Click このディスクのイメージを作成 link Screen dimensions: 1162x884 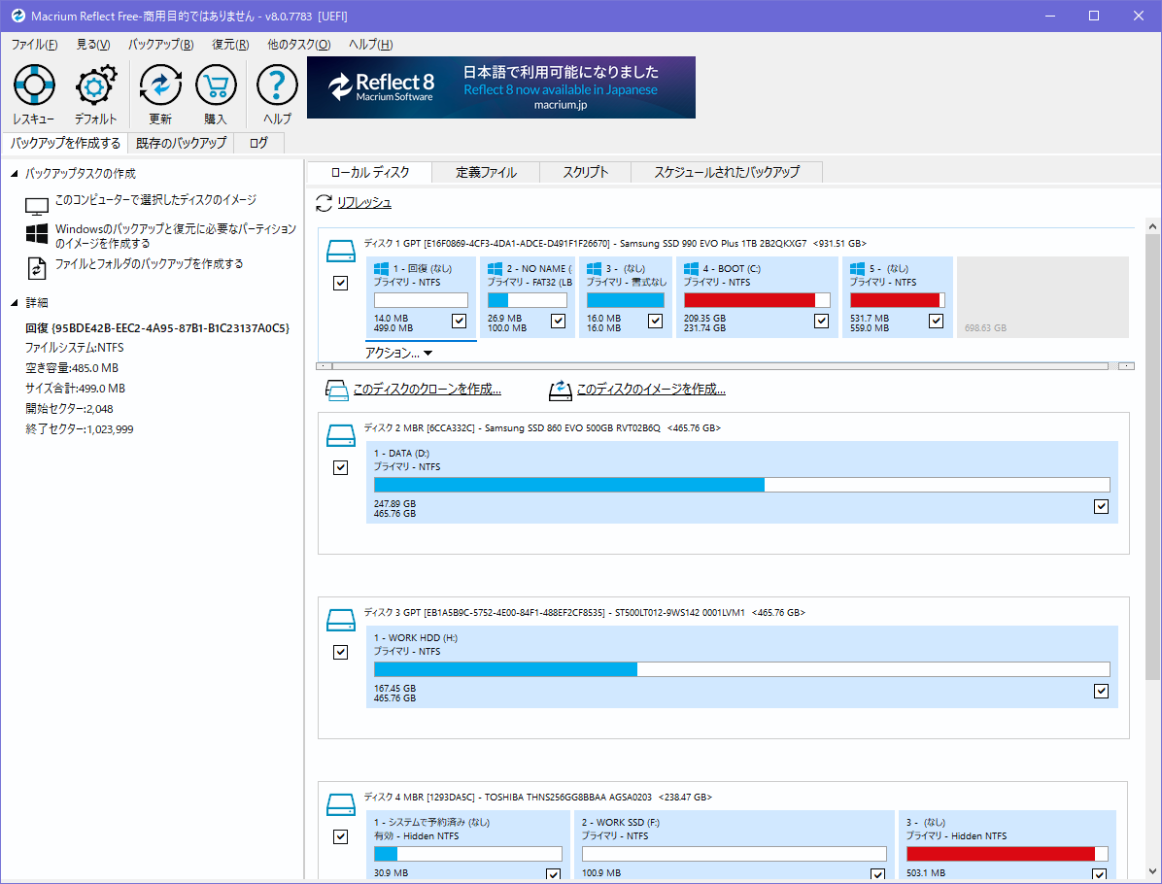click(x=651, y=390)
